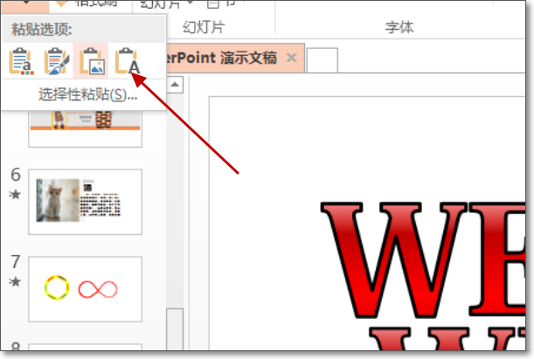Click animation star under slide 6

[15, 194]
